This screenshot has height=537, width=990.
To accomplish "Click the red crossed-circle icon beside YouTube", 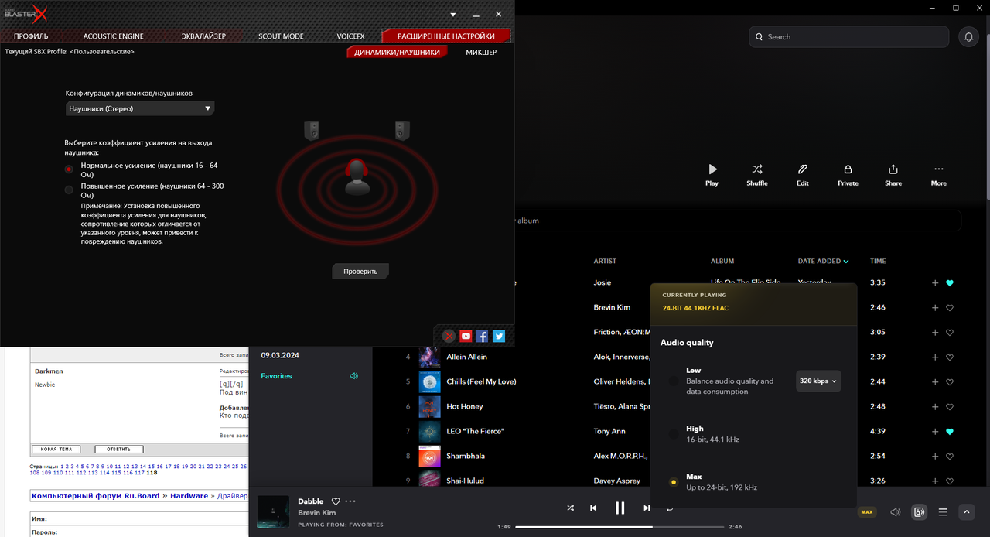I will (449, 336).
